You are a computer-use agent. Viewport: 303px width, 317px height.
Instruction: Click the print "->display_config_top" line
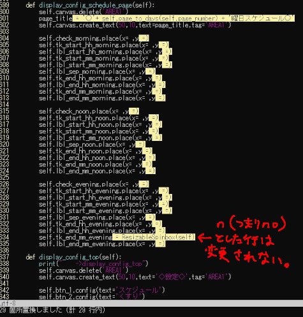click(93, 263)
